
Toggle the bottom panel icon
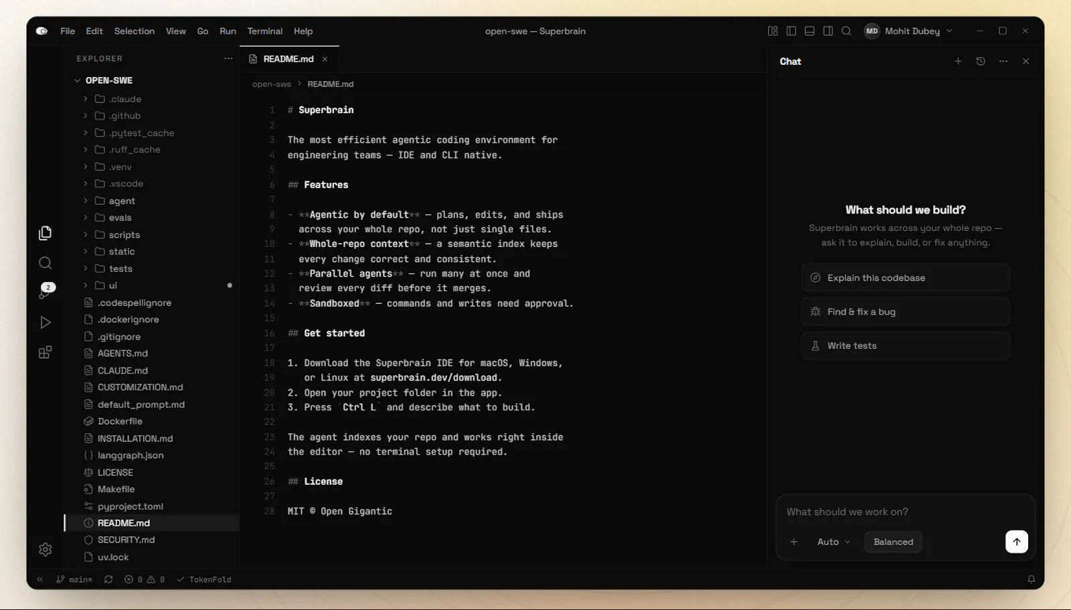810,31
